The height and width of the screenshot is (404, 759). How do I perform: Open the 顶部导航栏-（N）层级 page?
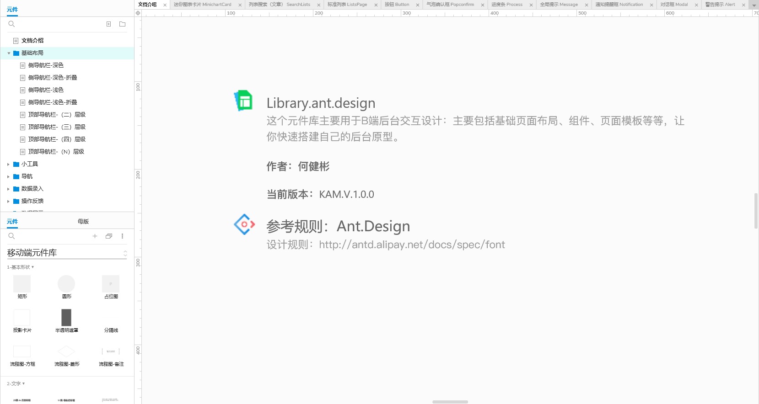(x=56, y=152)
